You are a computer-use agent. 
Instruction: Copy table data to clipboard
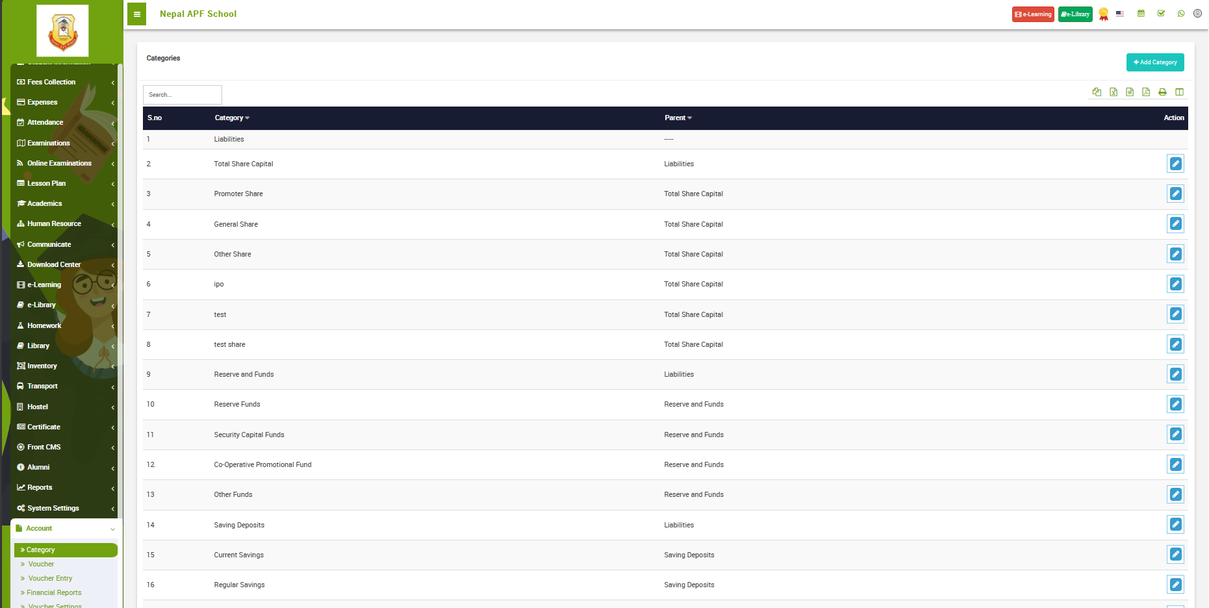click(1097, 92)
